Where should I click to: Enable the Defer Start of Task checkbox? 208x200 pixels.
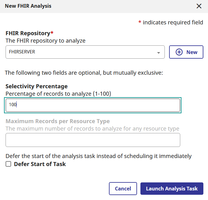click(x=8, y=164)
